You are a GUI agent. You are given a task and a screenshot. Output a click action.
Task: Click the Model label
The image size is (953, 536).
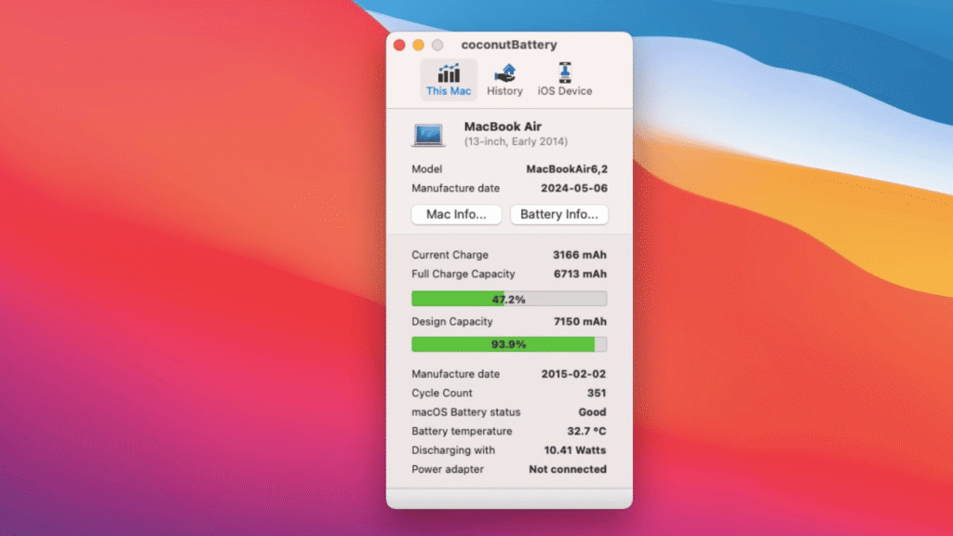(x=426, y=169)
